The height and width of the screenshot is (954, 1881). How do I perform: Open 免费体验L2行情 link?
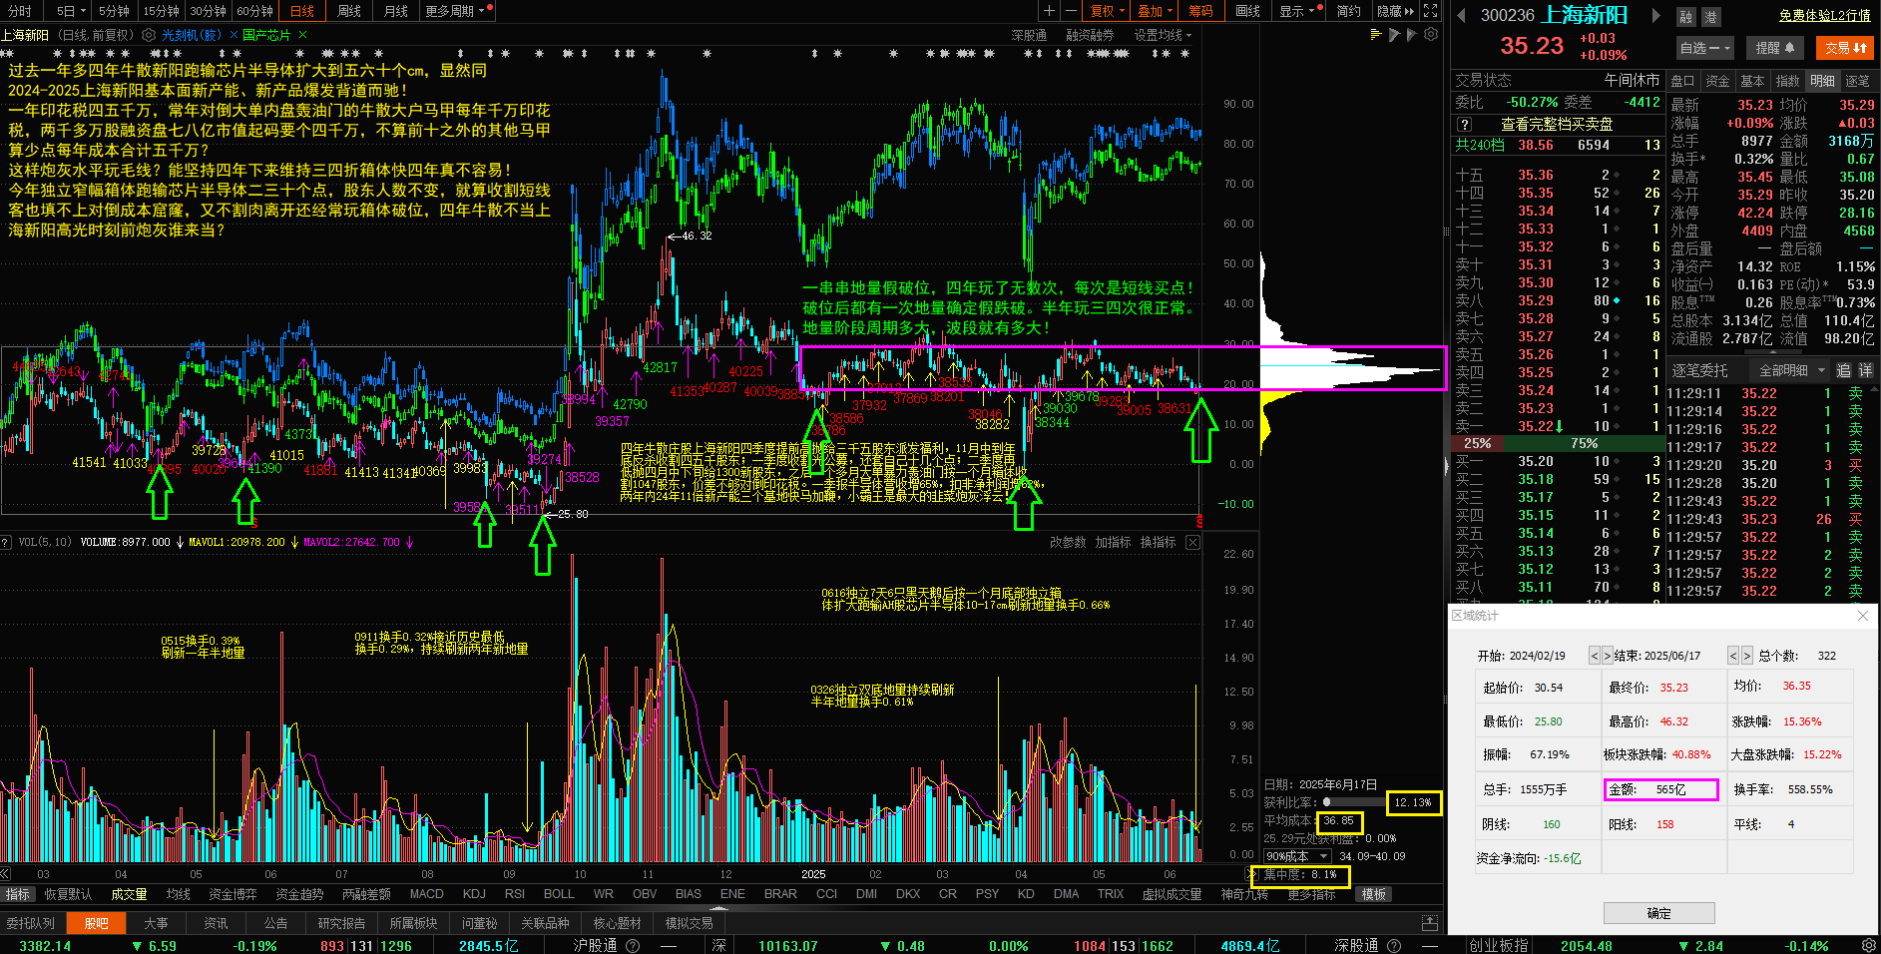1824,15
